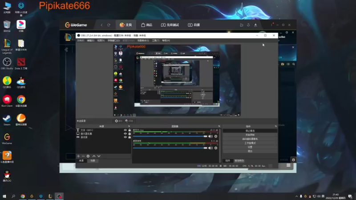This screenshot has width=356, height=200.
Task: Open the 麦克风/Aux audio settings gear
Action: pos(216,136)
